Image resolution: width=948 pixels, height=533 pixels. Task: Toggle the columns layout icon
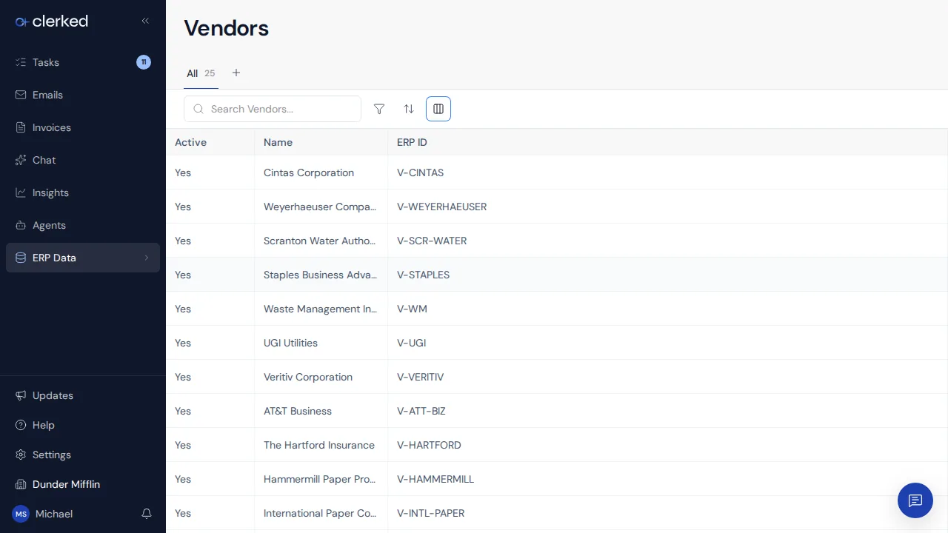tap(438, 109)
